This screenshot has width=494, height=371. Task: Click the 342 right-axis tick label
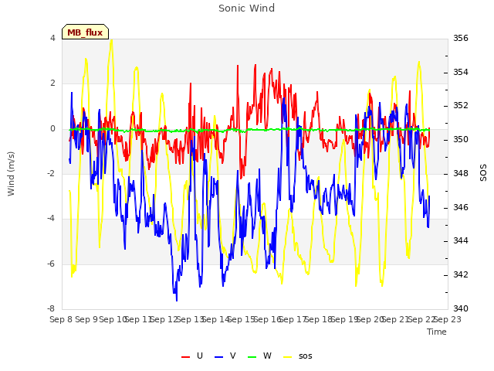tap(461, 275)
